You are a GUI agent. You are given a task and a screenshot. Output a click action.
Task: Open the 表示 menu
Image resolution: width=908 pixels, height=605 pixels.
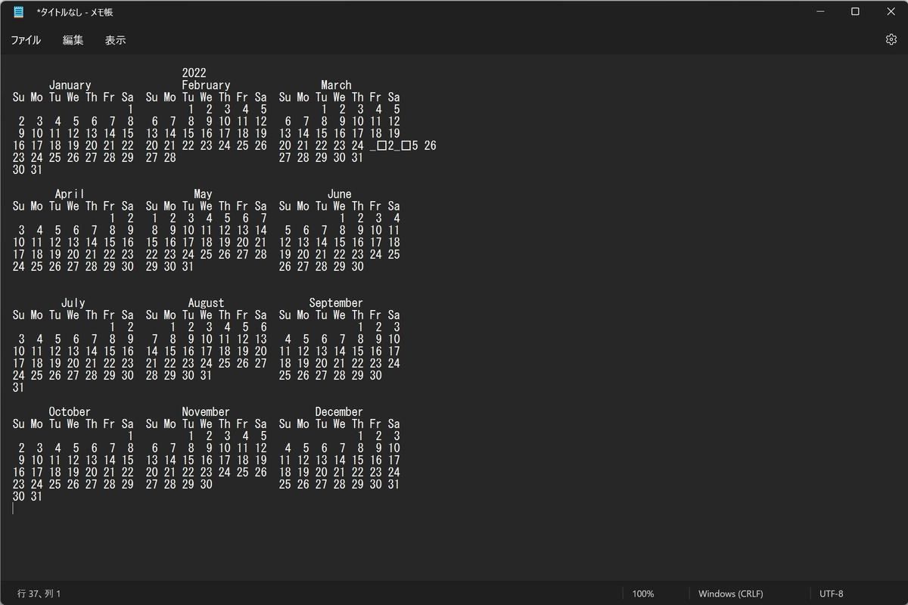[115, 40]
